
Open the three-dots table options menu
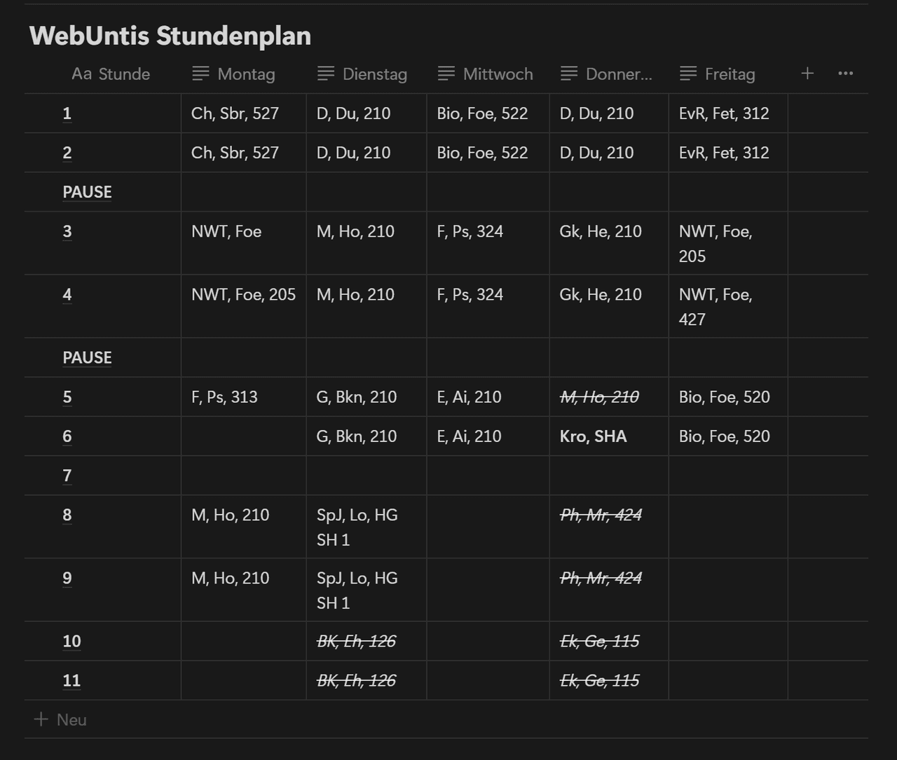[x=845, y=74]
